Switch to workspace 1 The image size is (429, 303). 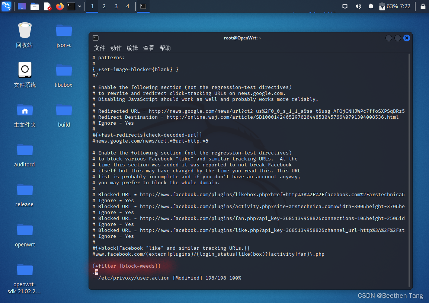92,6
